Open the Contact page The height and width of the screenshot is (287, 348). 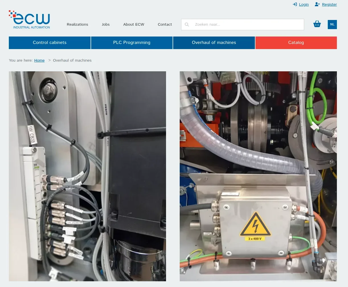coord(165,24)
